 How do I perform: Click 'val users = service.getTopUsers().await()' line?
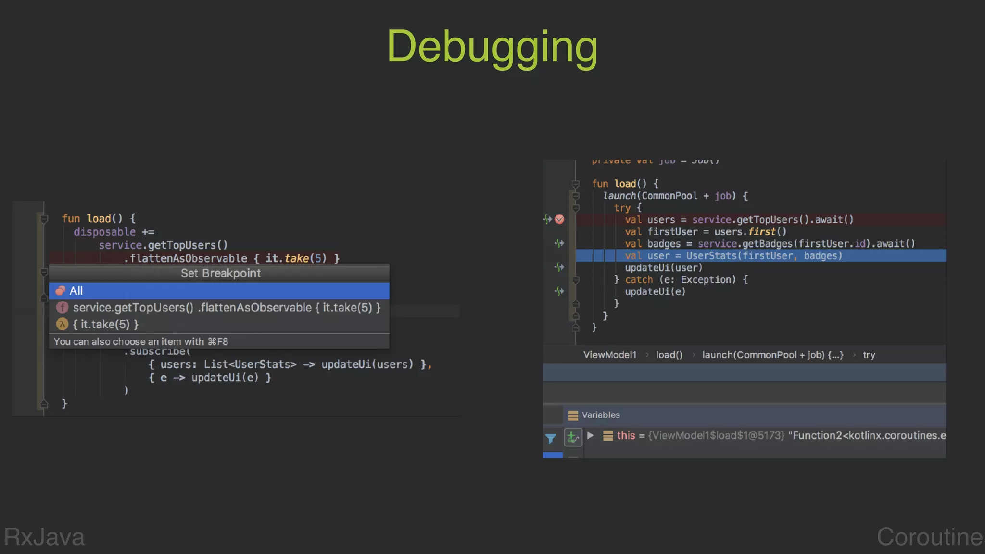tap(739, 220)
